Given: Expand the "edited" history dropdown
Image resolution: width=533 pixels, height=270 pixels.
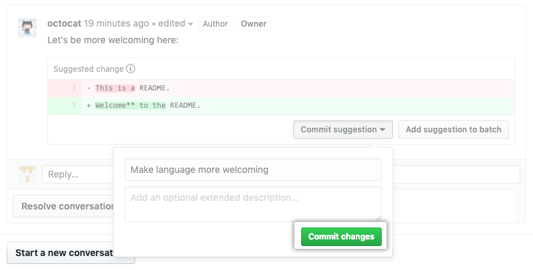Looking at the screenshot, I should click(176, 23).
